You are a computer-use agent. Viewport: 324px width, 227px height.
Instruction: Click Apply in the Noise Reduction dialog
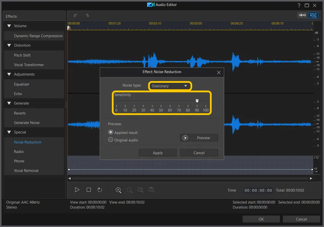point(158,153)
